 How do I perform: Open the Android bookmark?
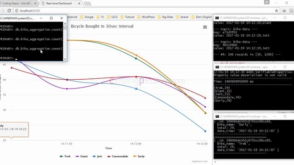73,17
